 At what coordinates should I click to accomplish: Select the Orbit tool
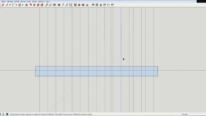[x=59, y=5]
